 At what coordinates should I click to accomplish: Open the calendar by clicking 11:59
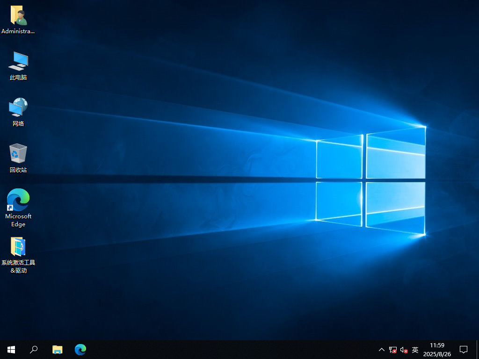point(436,346)
